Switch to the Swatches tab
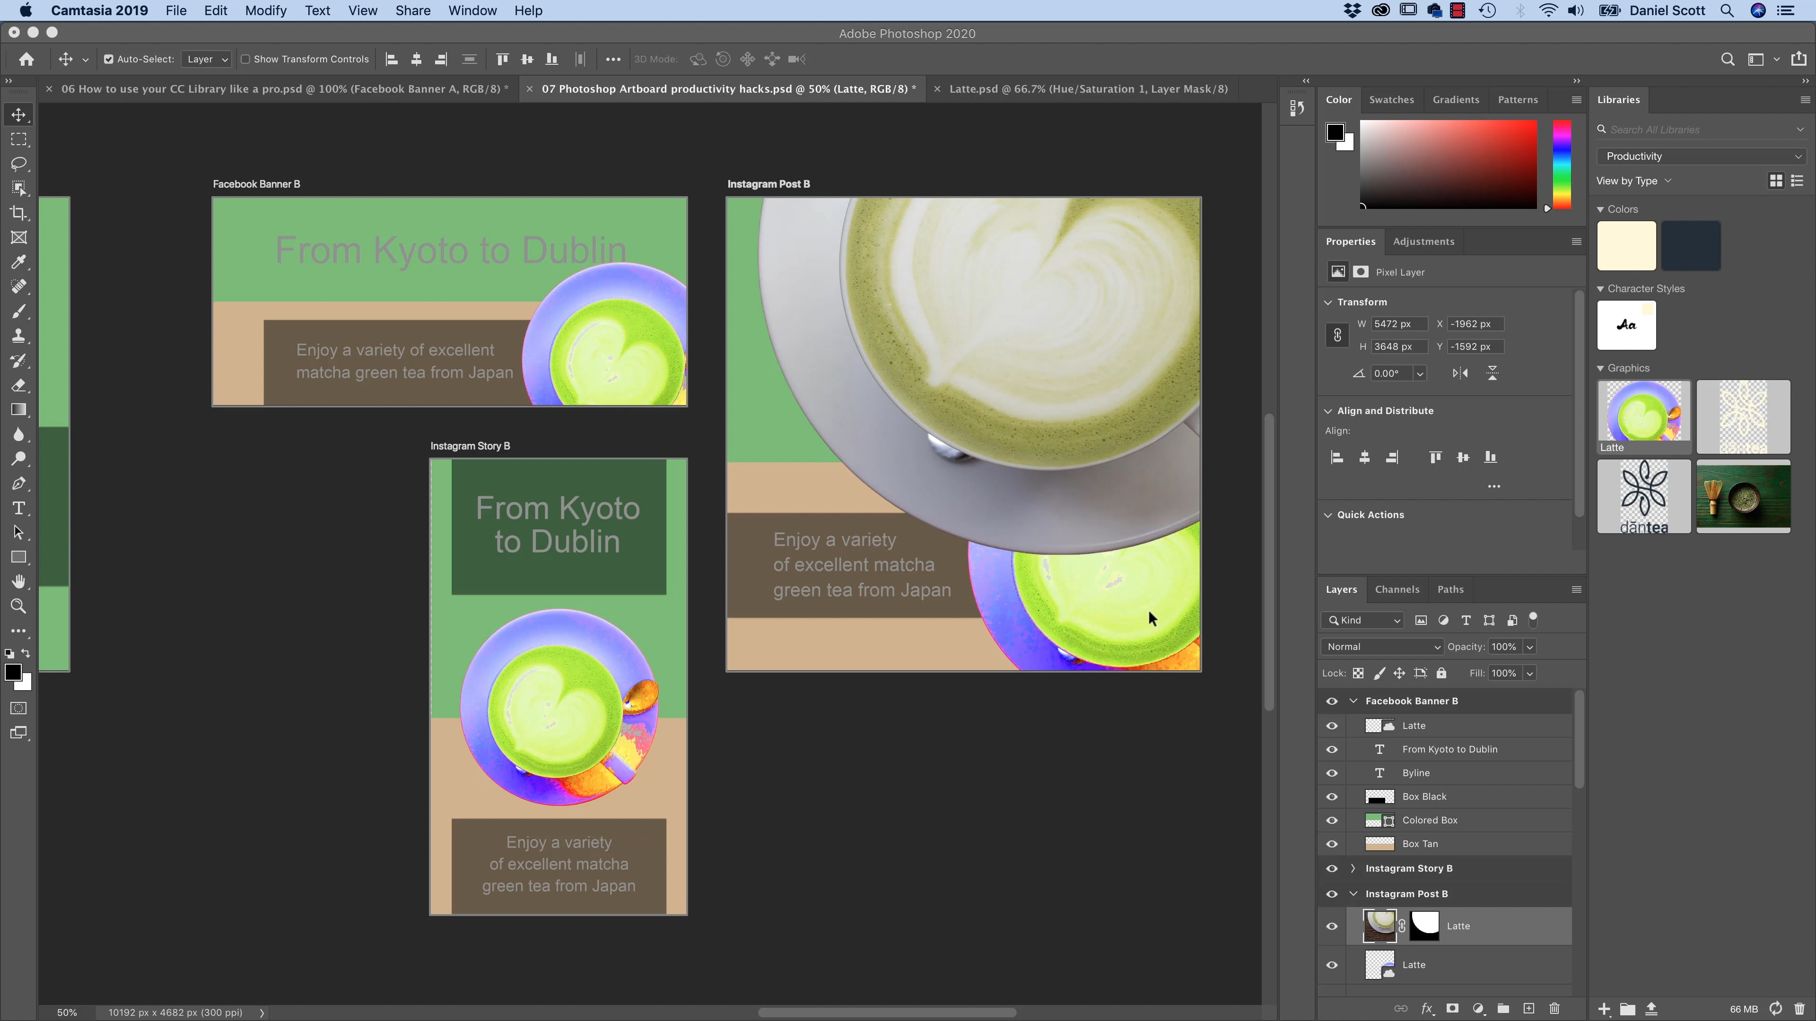Screen dimensions: 1816x1021 click(1391, 99)
